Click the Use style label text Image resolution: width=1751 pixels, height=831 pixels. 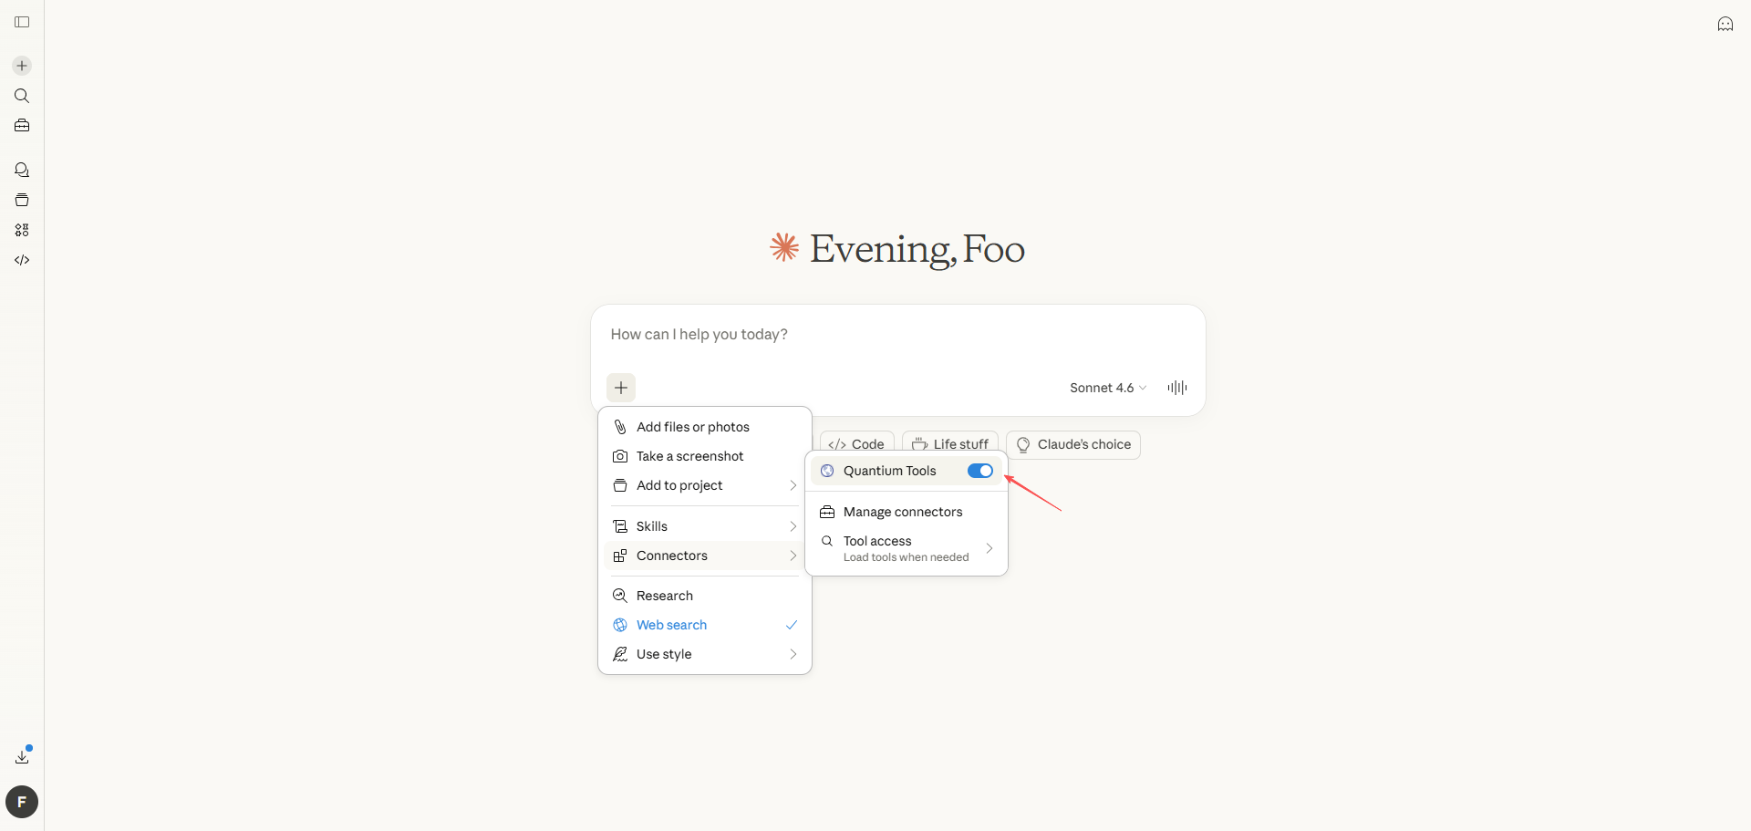tap(664, 654)
